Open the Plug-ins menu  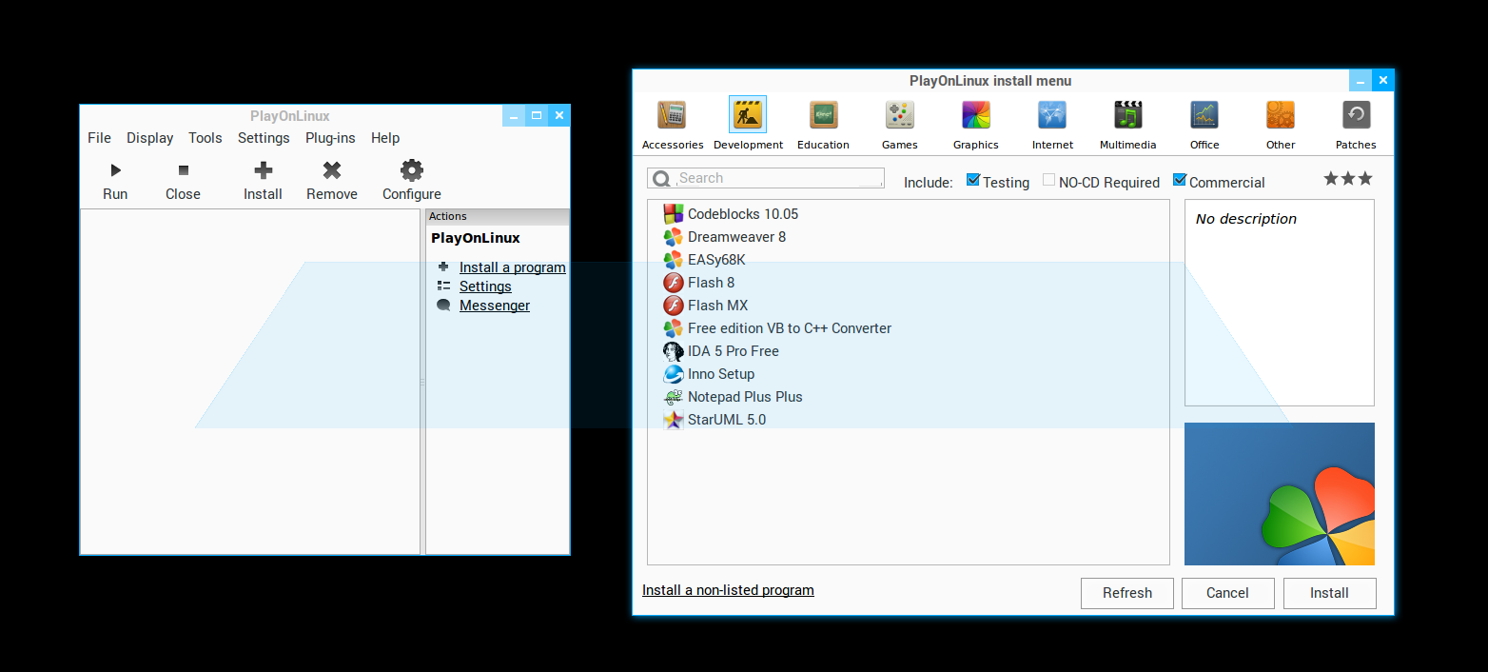(330, 138)
